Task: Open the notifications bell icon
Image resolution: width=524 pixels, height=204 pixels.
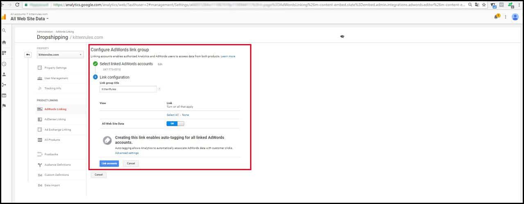Action: tap(497, 17)
